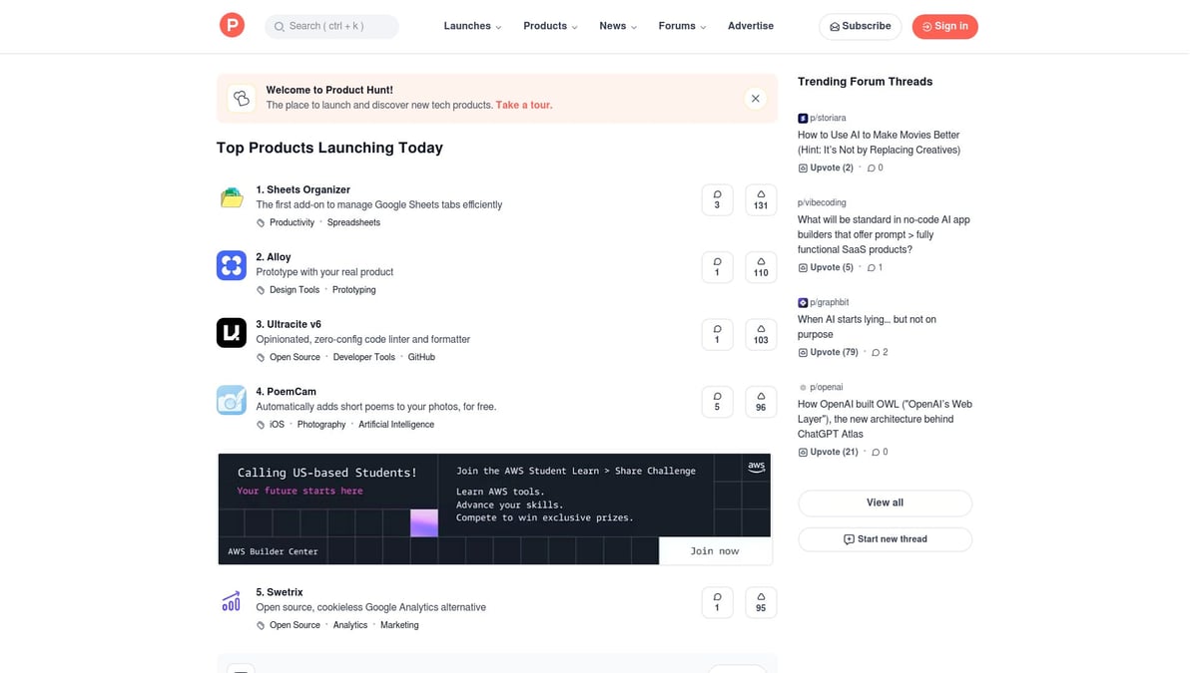Upvote Alloy with 110 votes
The image size is (1198, 673).
click(761, 267)
